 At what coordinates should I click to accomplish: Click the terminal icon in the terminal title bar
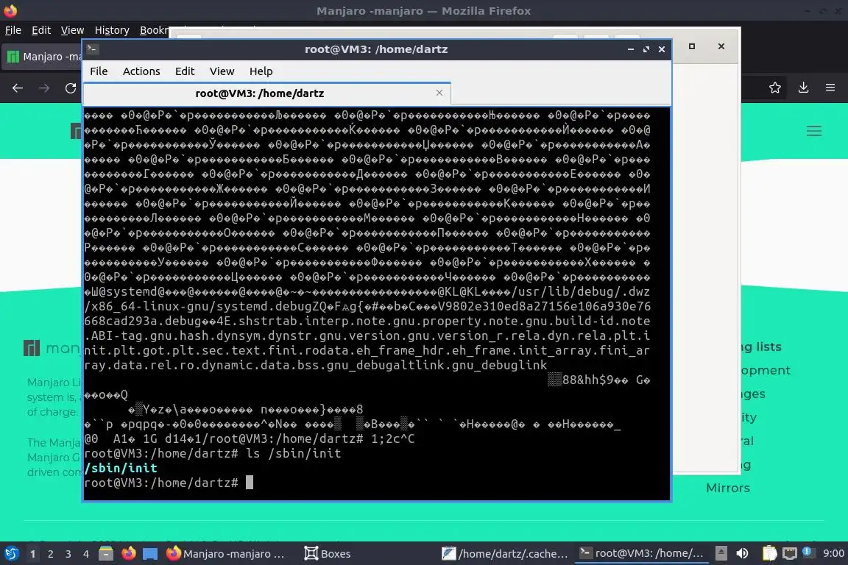point(92,49)
